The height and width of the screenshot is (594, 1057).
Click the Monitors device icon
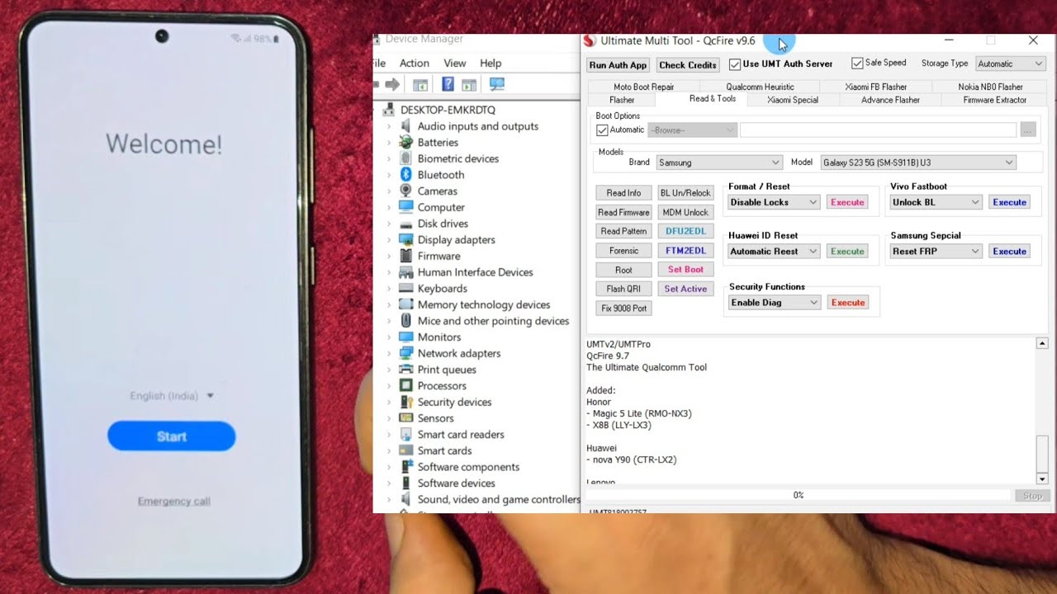[x=405, y=337]
